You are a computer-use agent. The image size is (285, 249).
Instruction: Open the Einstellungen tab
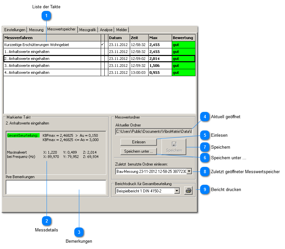(x=15, y=30)
